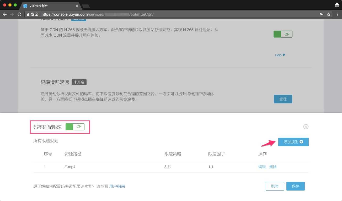Select the 又拍云控制台 browser tab
Viewport: 342px width, 201px height.
coord(50,6)
